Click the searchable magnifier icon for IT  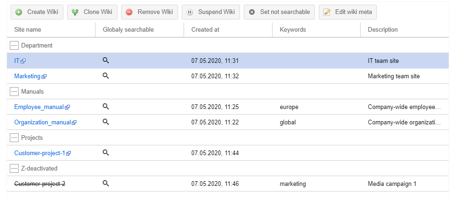(106, 61)
